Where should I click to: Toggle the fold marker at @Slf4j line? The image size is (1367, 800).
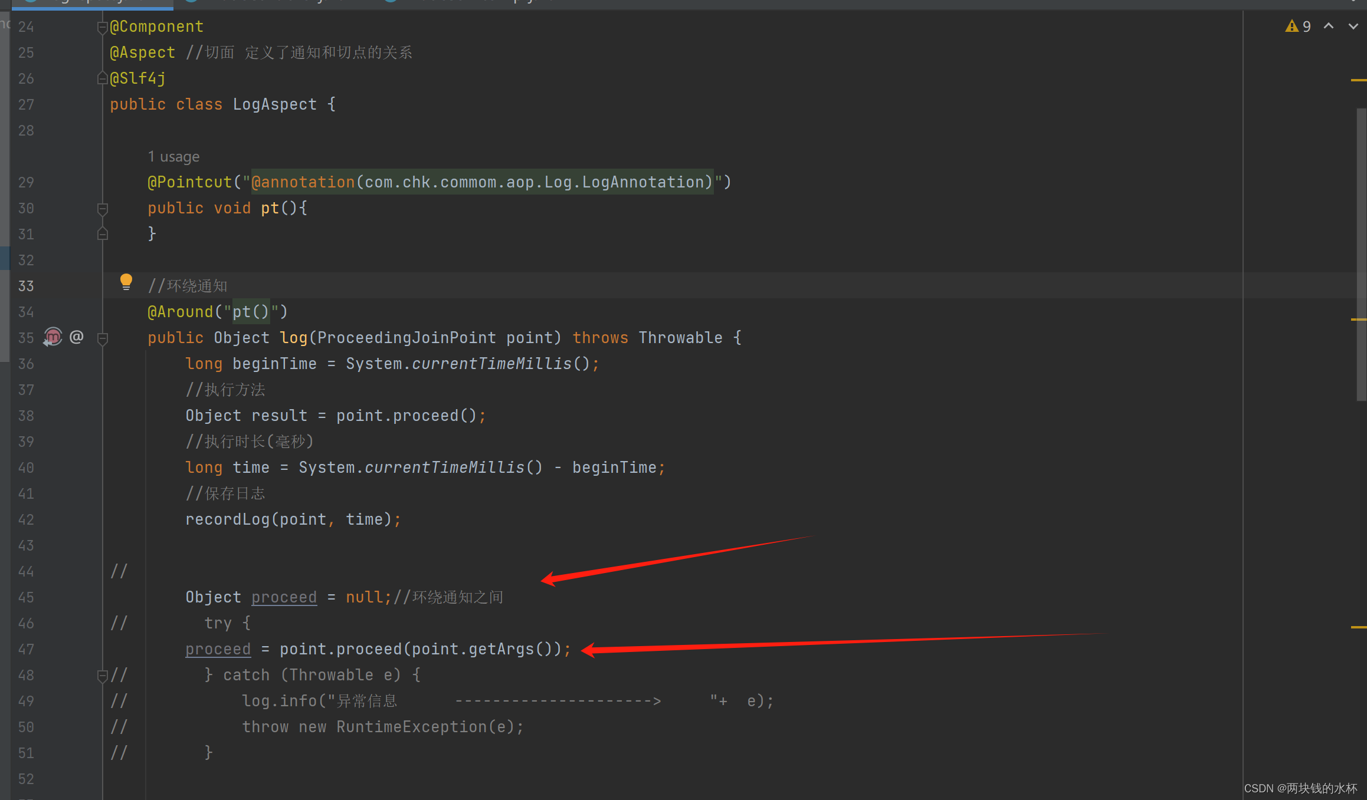click(102, 79)
